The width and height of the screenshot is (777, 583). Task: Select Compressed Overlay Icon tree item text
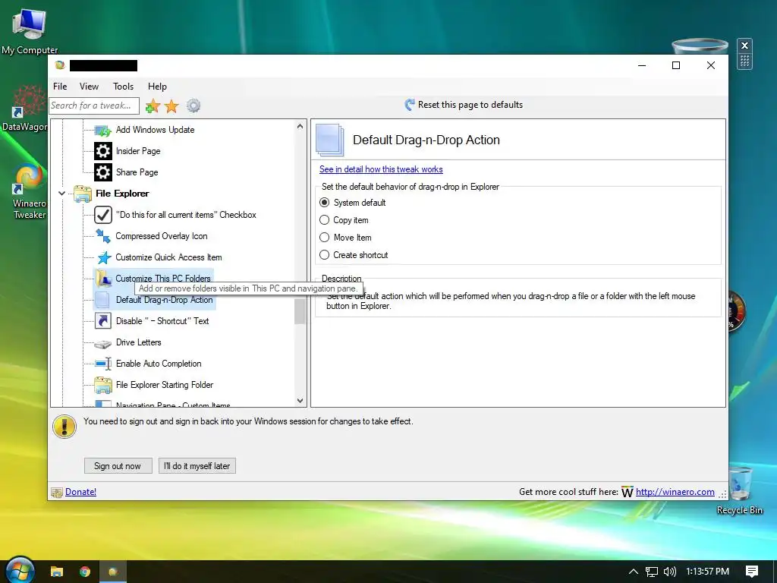162,236
